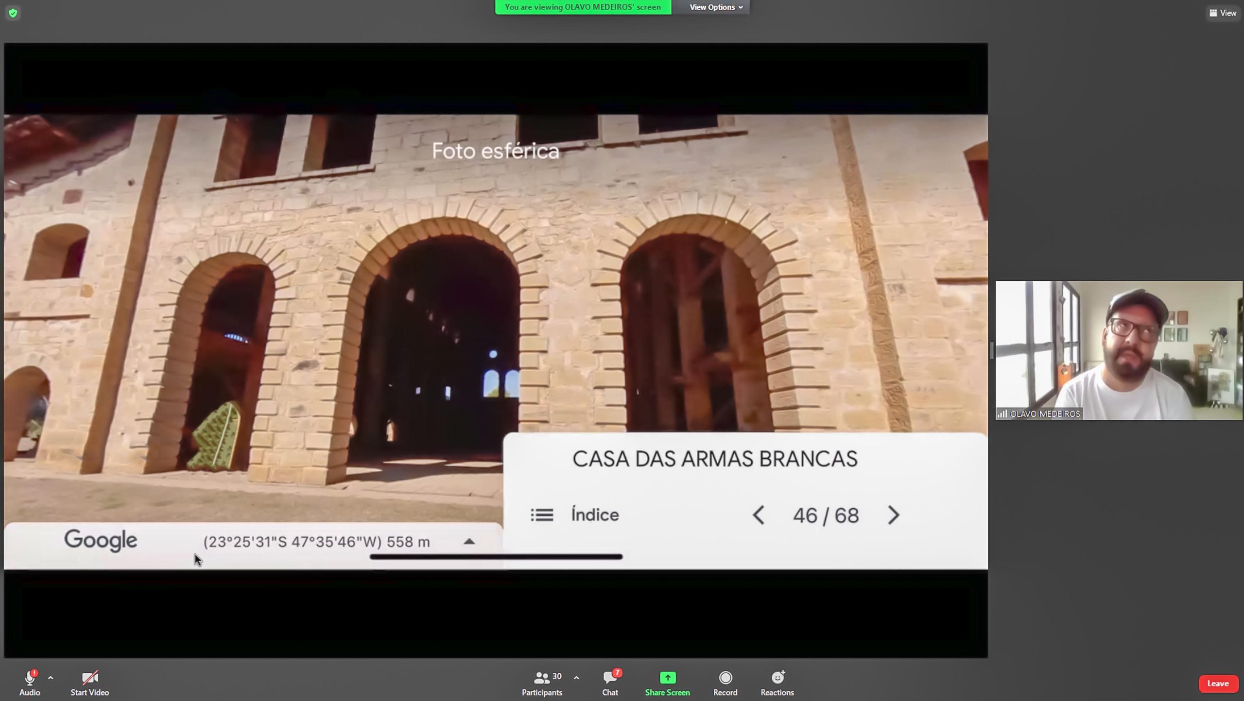Image resolution: width=1244 pixels, height=701 pixels.
Task: Open the Reactions emoji menu
Action: [x=777, y=678]
